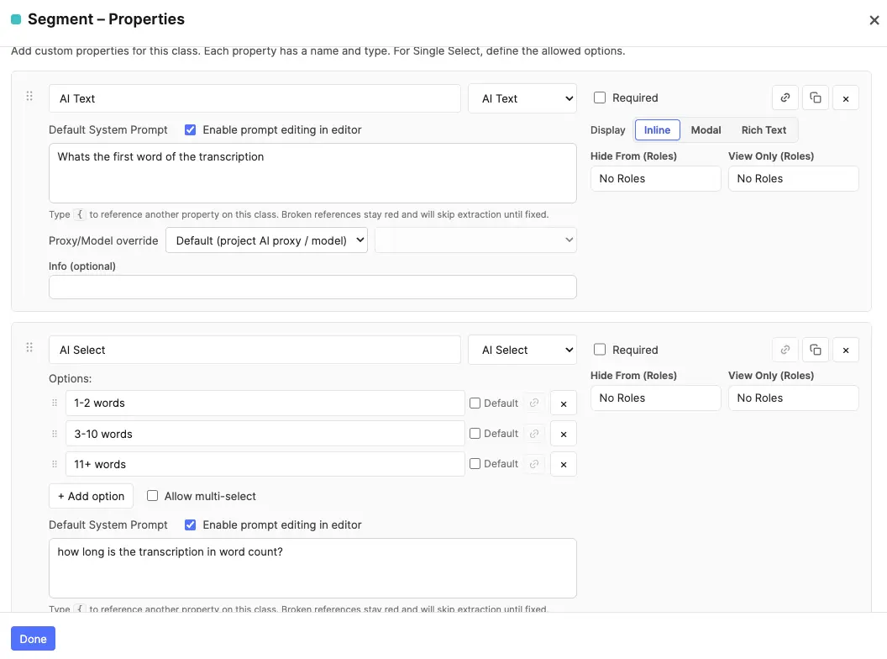Disable prompt editing for AI Select
Viewport: 887px width, 659px height.
(x=190, y=525)
